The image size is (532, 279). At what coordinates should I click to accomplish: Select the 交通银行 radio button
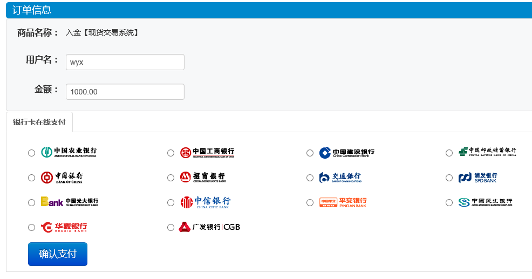pyautogui.click(x=310, y=178)
